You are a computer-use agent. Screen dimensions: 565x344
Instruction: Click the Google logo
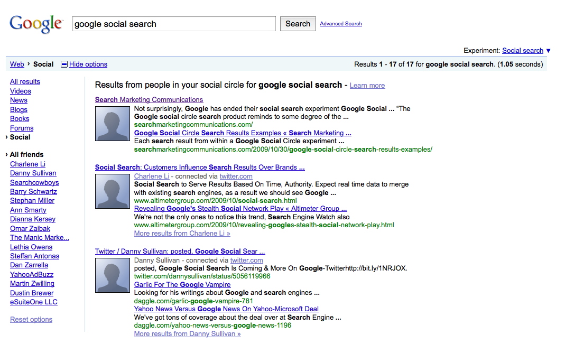click(36, 24)
